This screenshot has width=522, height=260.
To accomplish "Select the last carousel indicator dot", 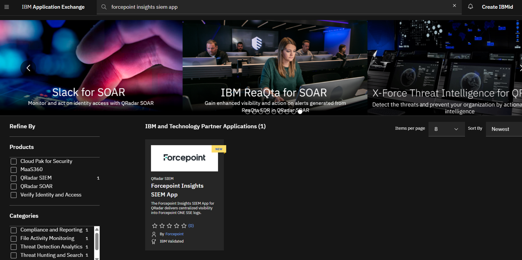I will tap(300, 112).
